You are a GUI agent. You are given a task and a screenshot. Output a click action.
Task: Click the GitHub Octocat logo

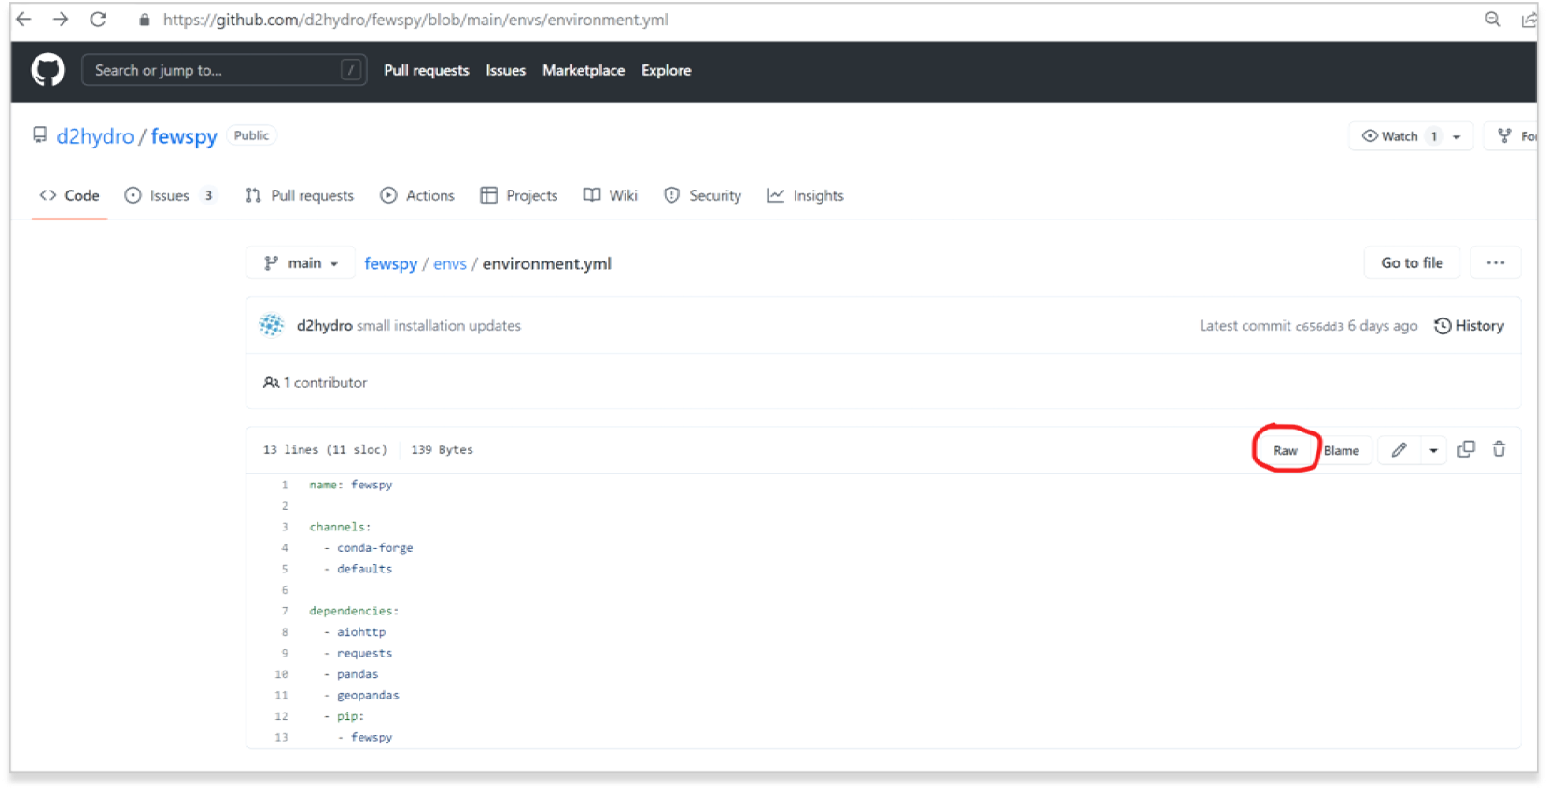click(x=48, y=70)
